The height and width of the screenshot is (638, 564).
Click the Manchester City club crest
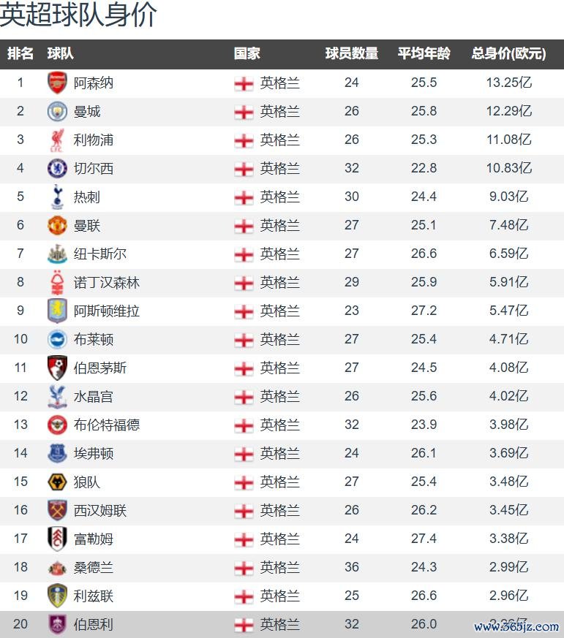(57, 112)
